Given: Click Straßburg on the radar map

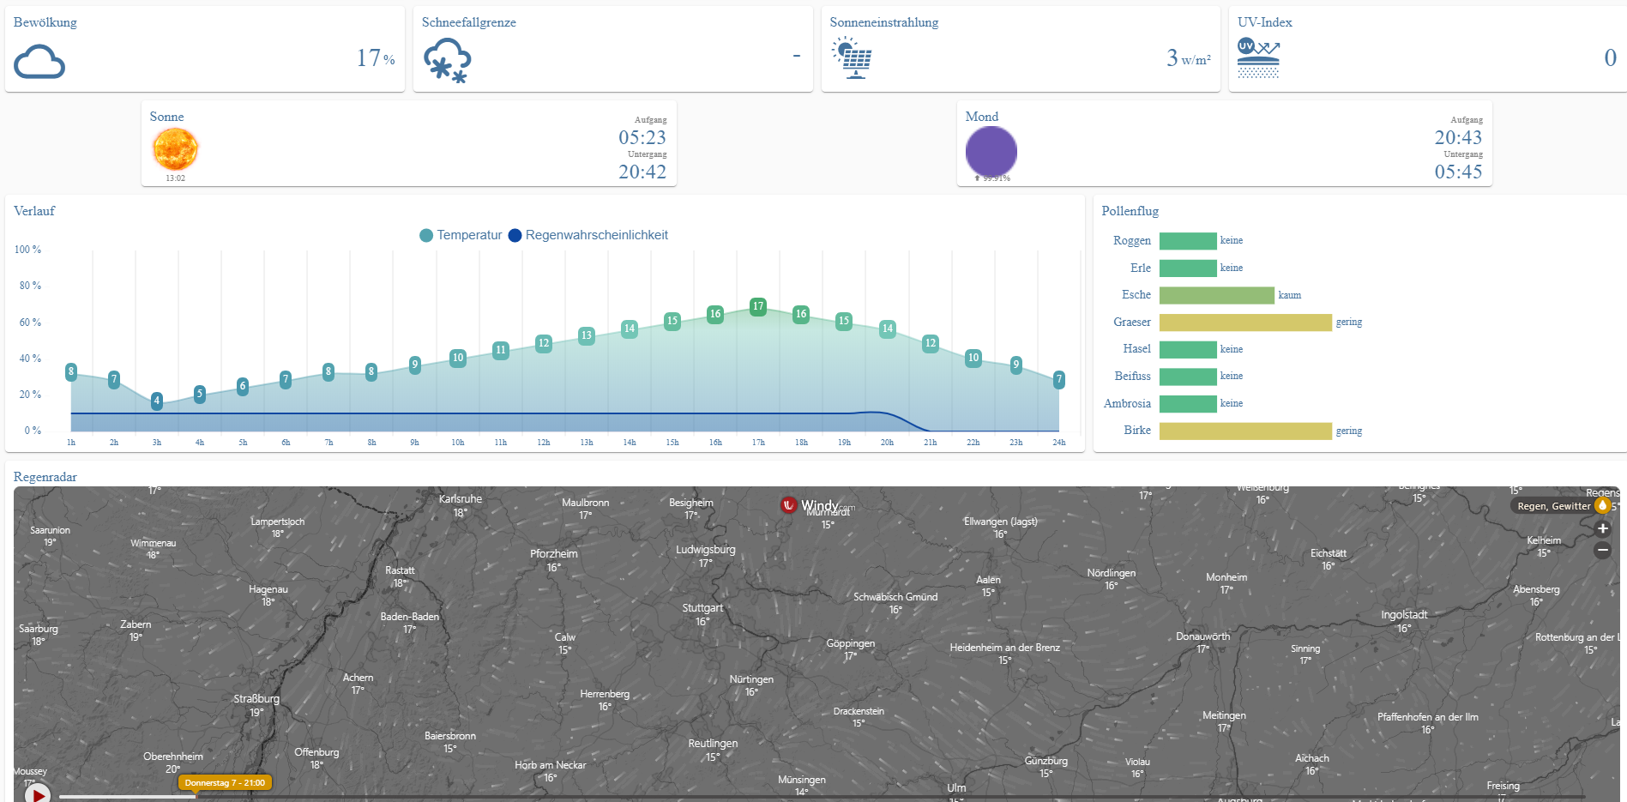Looking at the screenshot, I should 256,699.
